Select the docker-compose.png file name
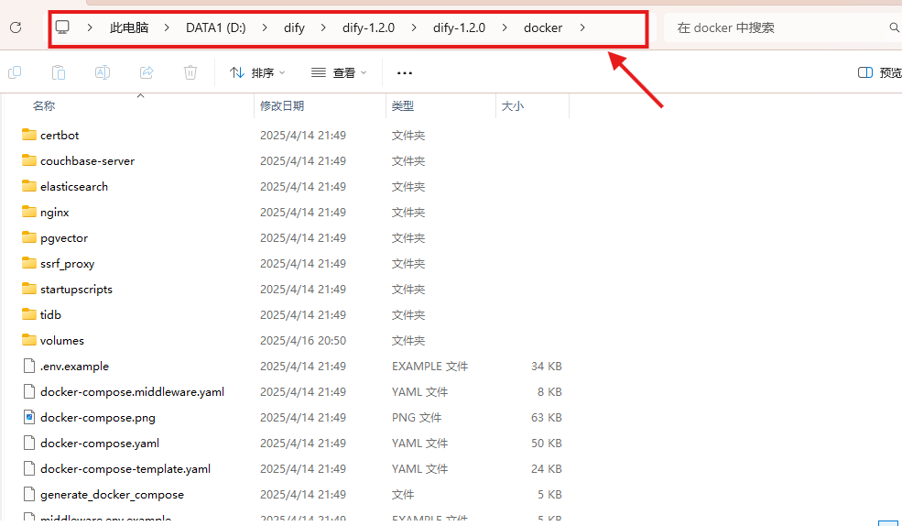902x526 pixels. [98, 418]
